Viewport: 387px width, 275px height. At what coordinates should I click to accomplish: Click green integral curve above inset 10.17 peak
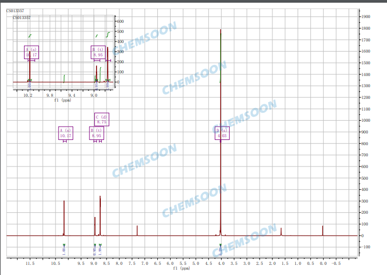pos(30,36)
